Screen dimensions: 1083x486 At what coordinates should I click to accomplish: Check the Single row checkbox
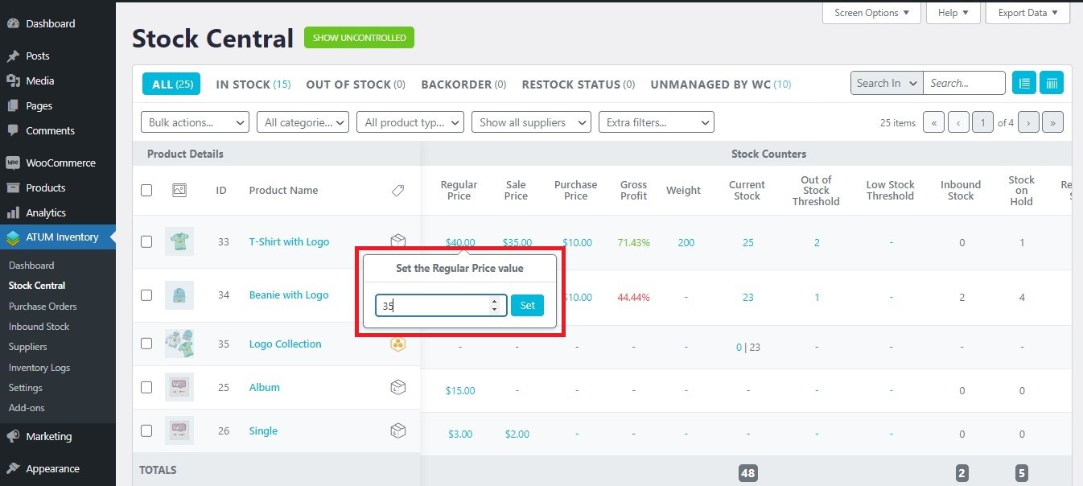[146, 430]
